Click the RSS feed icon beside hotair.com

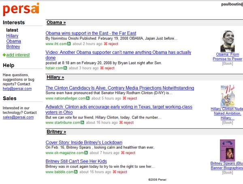65,68
